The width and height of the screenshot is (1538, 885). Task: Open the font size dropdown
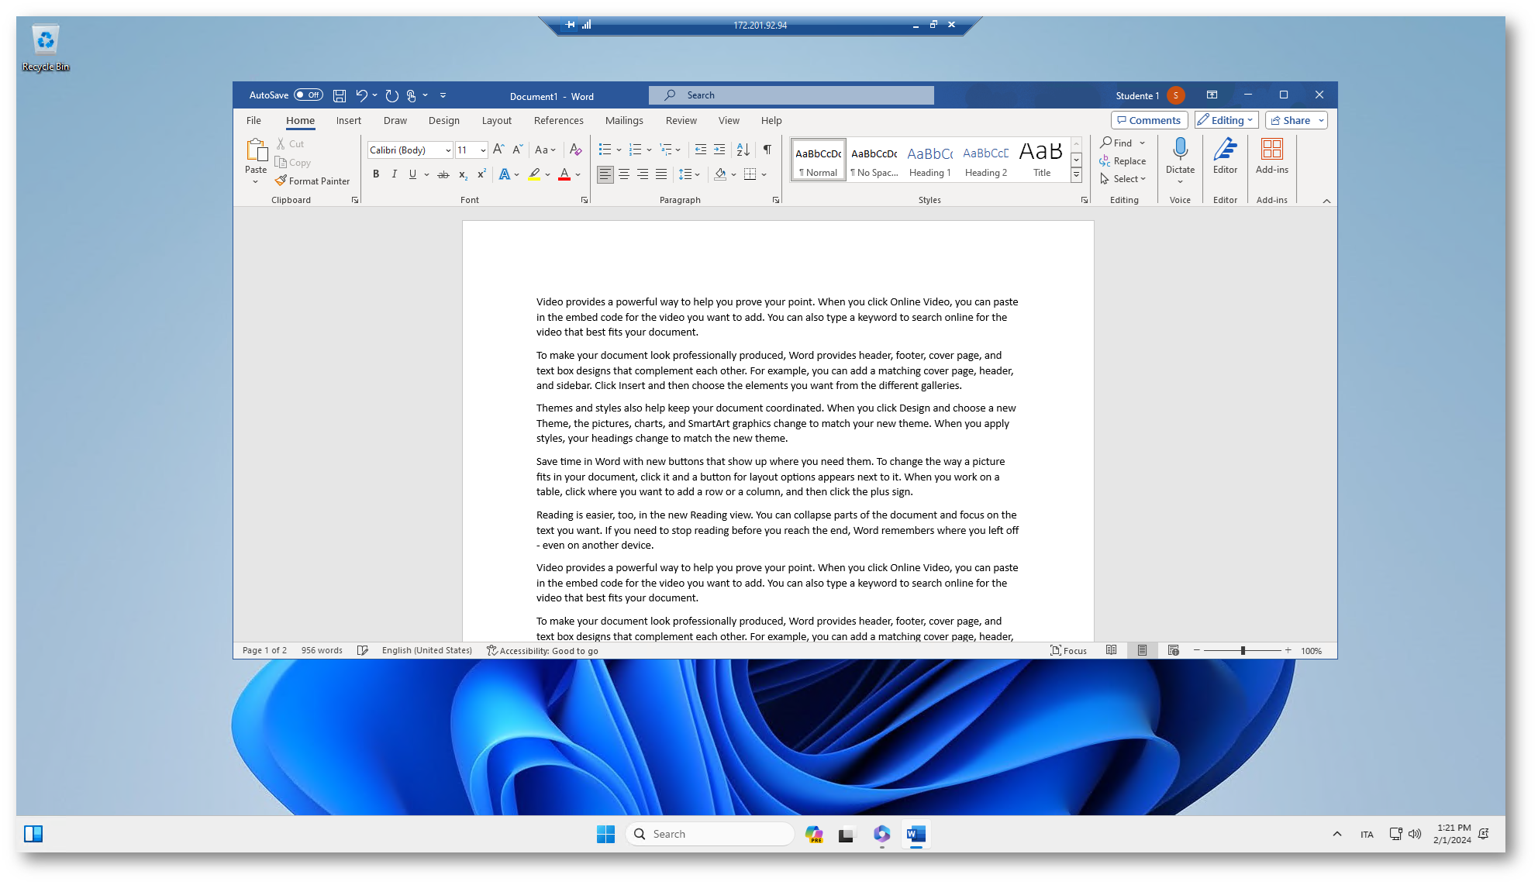pos(483,150)
